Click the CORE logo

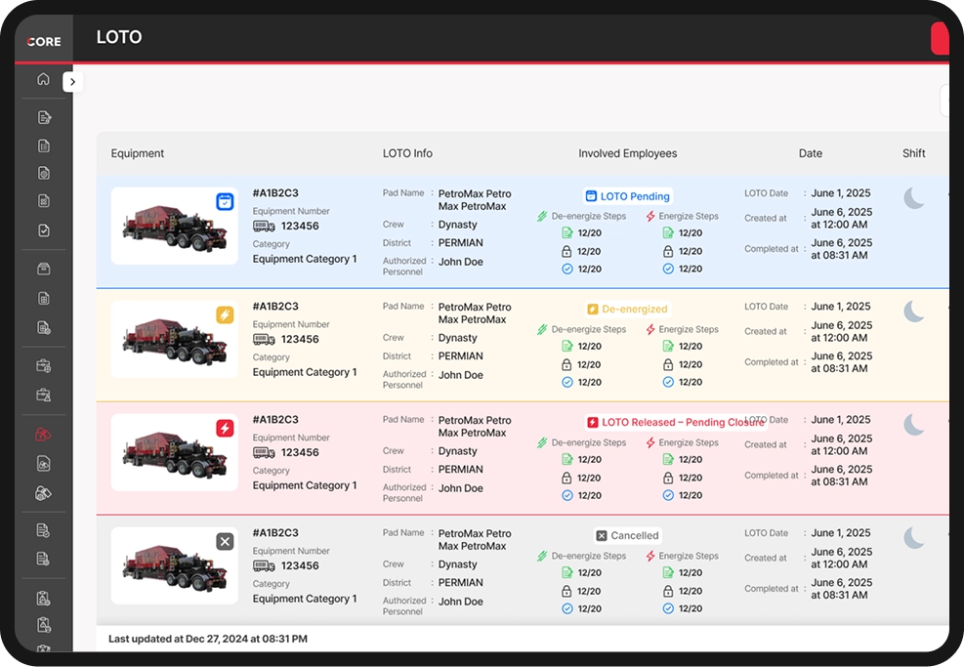point(44,41)
